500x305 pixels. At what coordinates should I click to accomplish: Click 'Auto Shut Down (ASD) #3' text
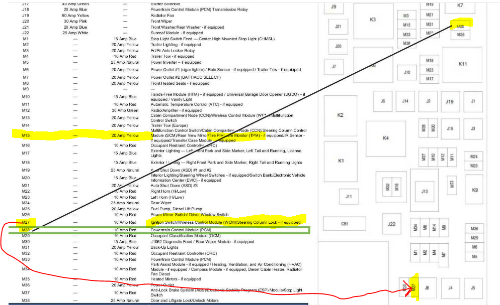[175, 186]
